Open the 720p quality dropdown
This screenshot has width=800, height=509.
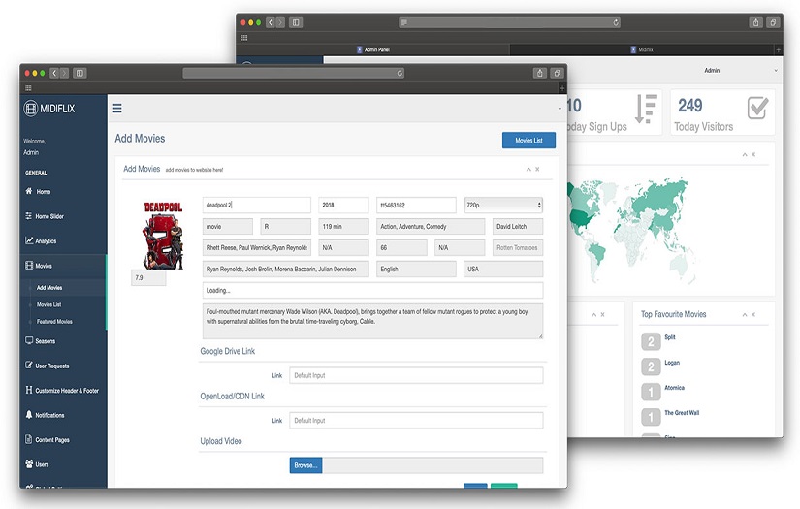pyautogui.click(x=503, y=205)
